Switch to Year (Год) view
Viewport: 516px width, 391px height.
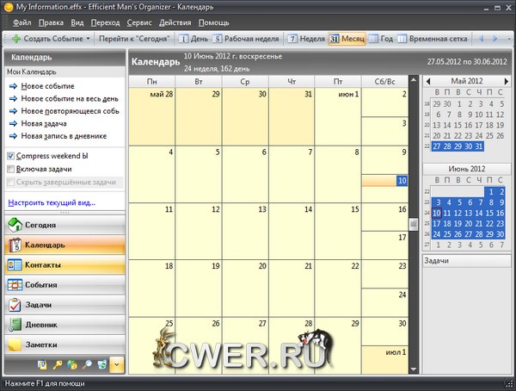coord(381,39)
